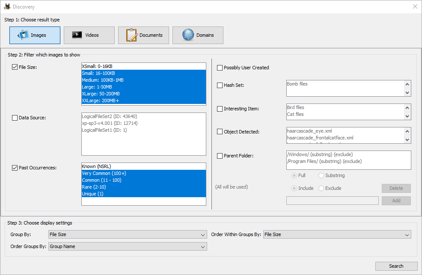Image resolution: width=422 pixels, height=275 pixels.
Task: Choose the Videos result type icon
Action: [77, 35]
